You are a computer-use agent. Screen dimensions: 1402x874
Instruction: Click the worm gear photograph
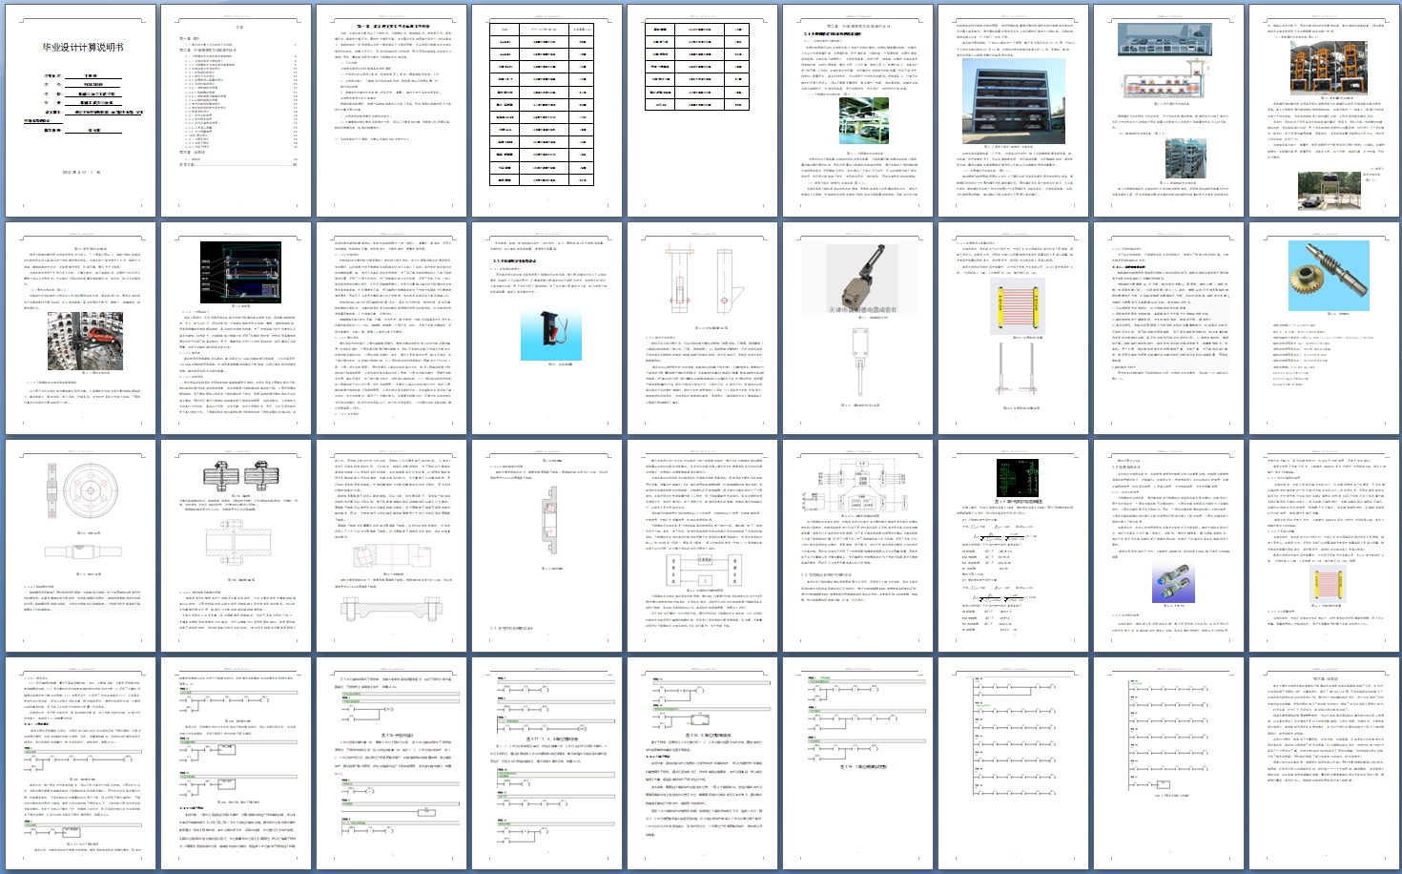pos(1329,275)
